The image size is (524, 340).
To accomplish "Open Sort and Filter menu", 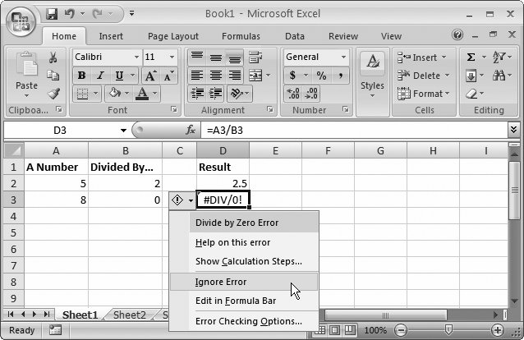I will (x=502, y=57).
